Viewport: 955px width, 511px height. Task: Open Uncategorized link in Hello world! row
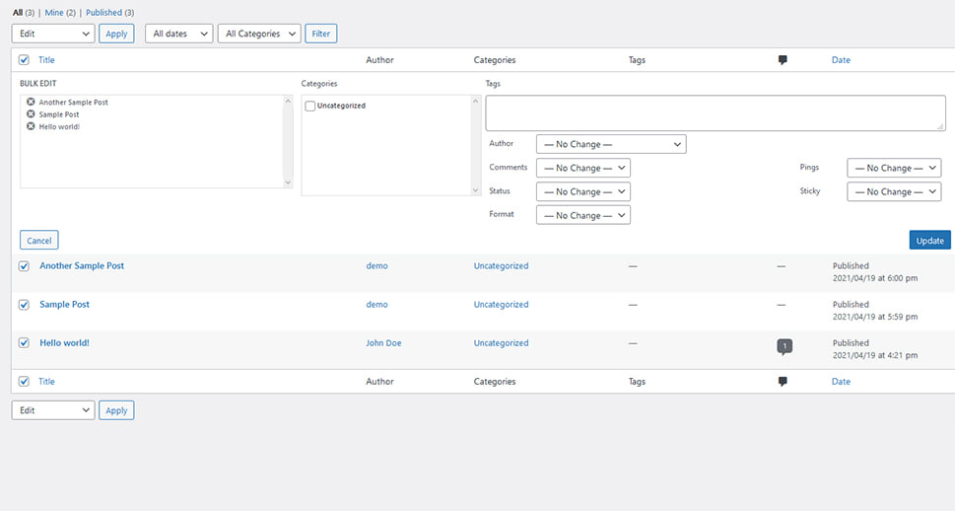click(502, 342)
